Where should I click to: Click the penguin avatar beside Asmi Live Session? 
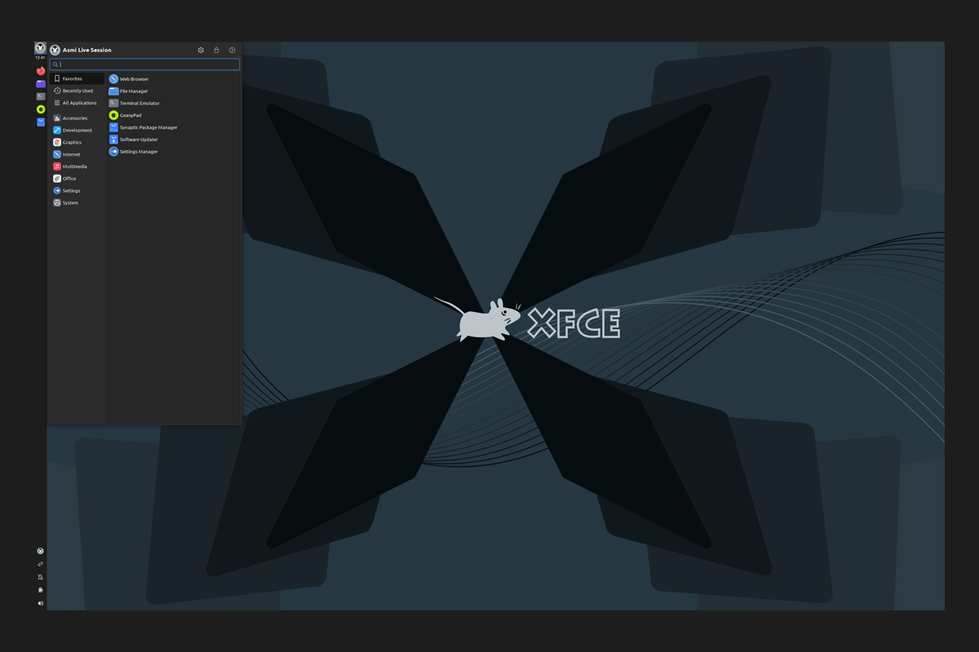tap(55, 51)
